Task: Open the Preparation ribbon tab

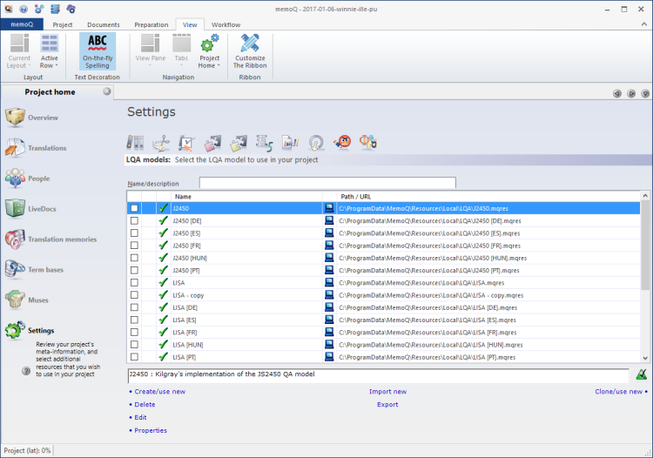Action: coord(151,24)
